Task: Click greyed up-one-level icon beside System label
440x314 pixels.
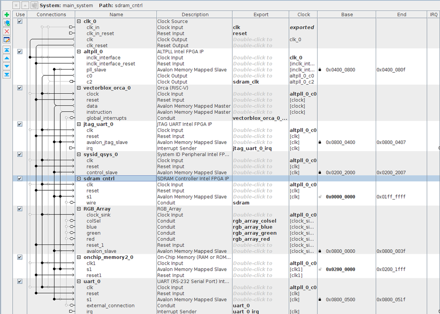Action: point(25,5)
